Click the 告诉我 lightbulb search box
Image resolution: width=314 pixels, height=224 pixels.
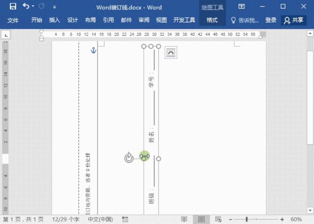[245, 20]
